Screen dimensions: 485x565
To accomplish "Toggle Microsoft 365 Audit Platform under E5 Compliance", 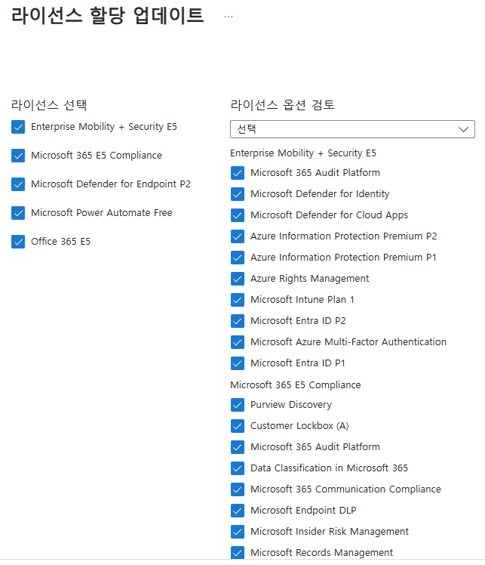I will (238, 447).
